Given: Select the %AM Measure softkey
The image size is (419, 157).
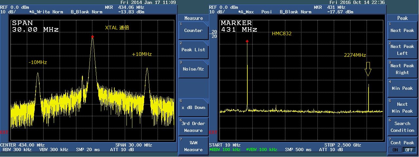Looking at the screenshot, I should point(193,146).
